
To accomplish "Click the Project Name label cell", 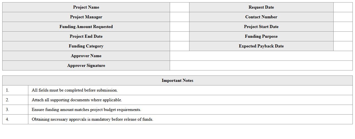I will [x=86, y=7].
